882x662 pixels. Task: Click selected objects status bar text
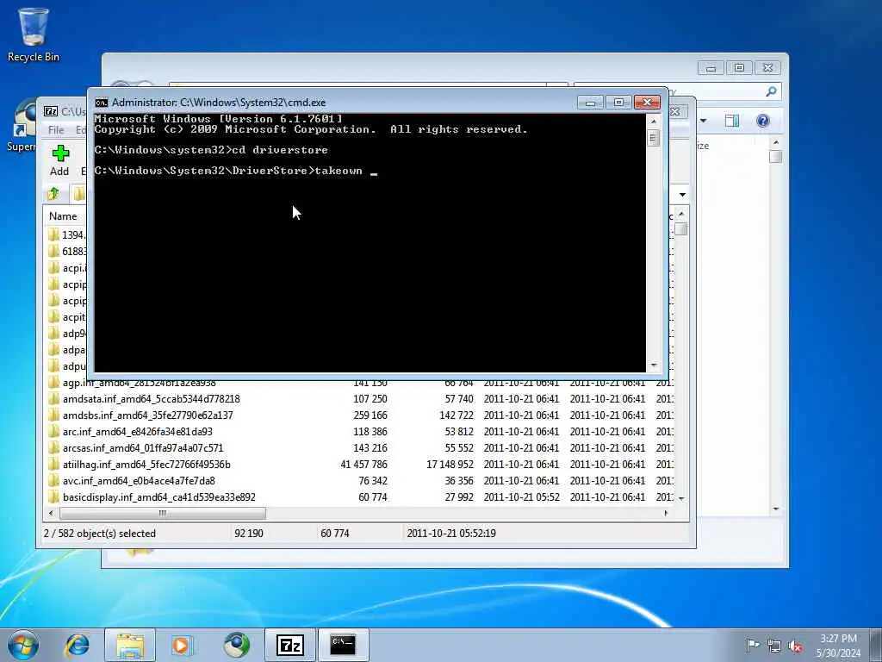pyautogui.click(x=100, y=534)
